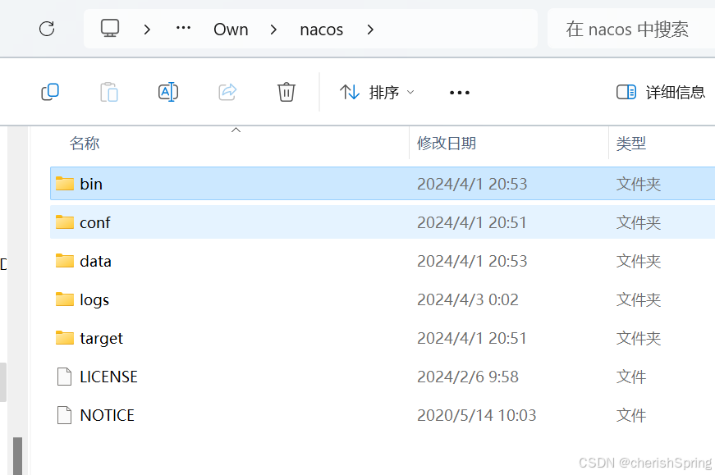Click the refresh icon
The width and height of the screenshot is (715, 475).
(x=47, y=29)
